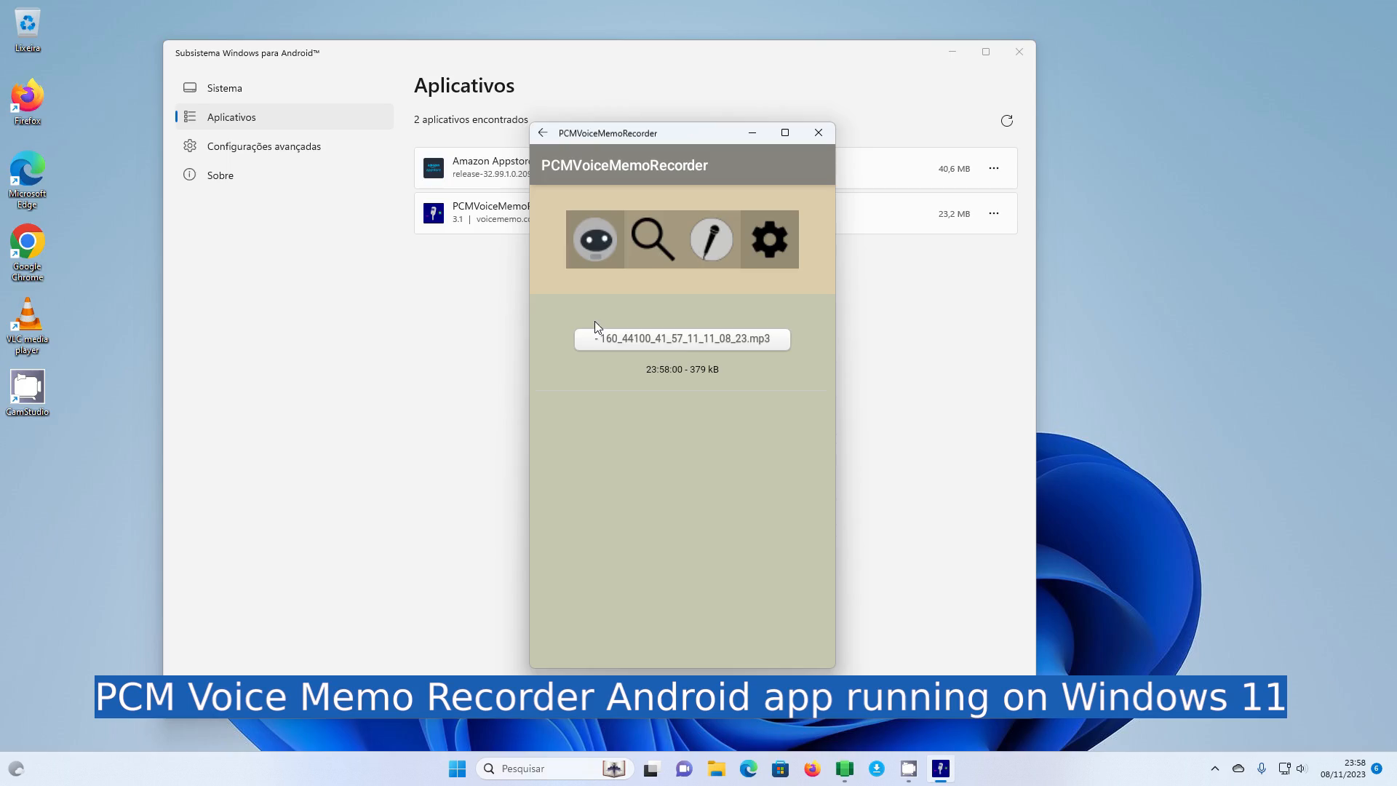This screenshot has width=1397, height=786.
Task: Open more options for Amazon Appstore
Action: 994,168
